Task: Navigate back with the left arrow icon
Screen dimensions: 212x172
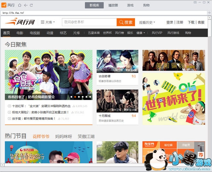Action: [26, 5]
